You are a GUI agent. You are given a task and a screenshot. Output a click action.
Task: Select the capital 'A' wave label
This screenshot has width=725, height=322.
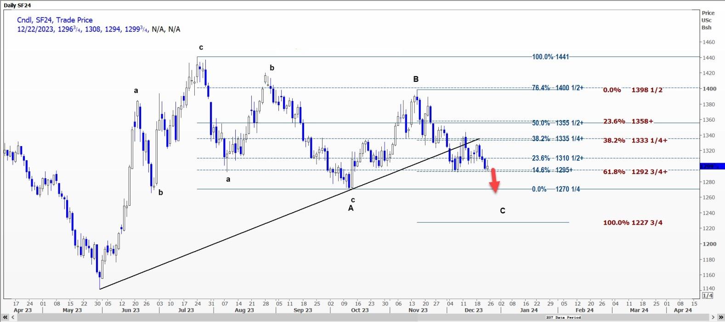(351, 209)
